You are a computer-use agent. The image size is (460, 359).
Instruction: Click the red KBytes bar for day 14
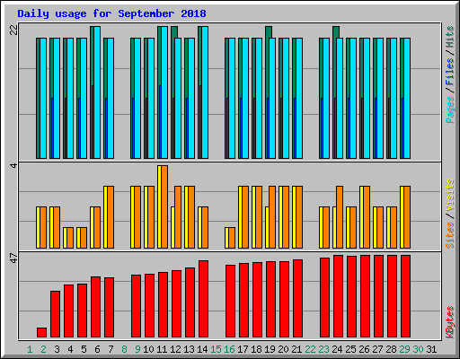pyautogui.click(x=203, y=299)
